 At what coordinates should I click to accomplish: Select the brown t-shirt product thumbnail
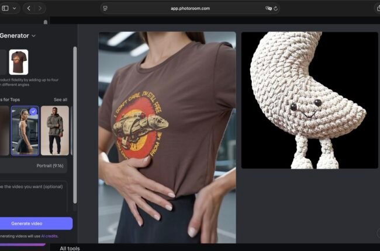click(x=19, y=62)
